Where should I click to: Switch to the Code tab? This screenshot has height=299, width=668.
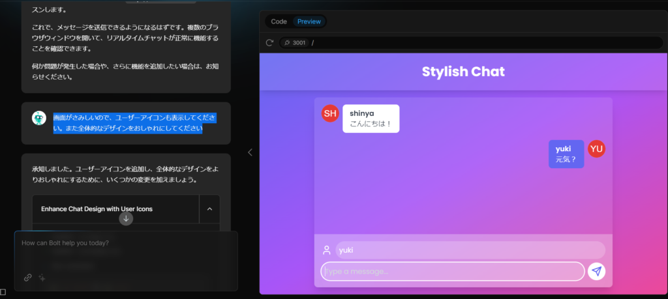pos(279,21)
